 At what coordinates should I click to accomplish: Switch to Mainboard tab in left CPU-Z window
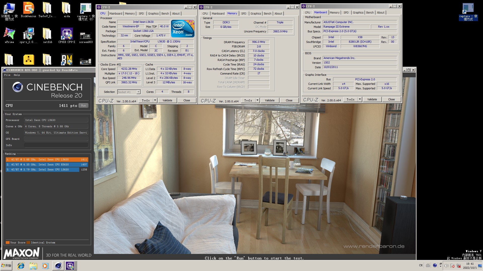click(116, 14)
